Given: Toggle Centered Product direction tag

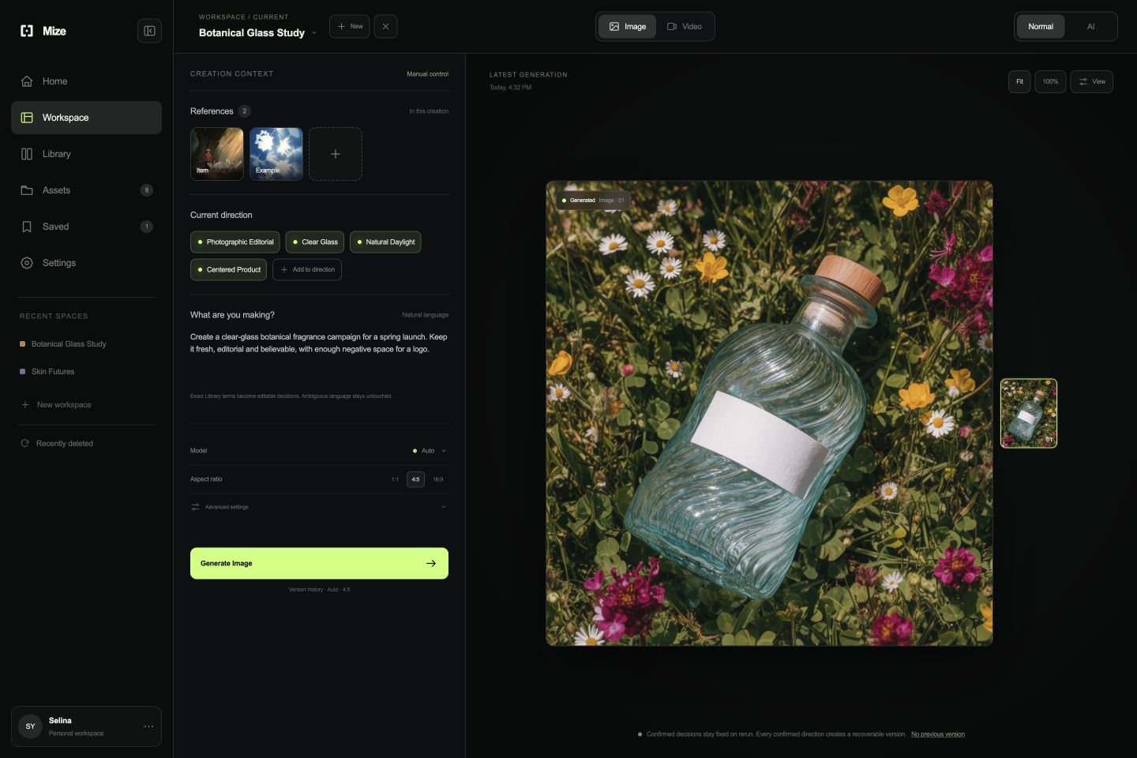Looking at the screenshot, I should [x=229, y=270].
